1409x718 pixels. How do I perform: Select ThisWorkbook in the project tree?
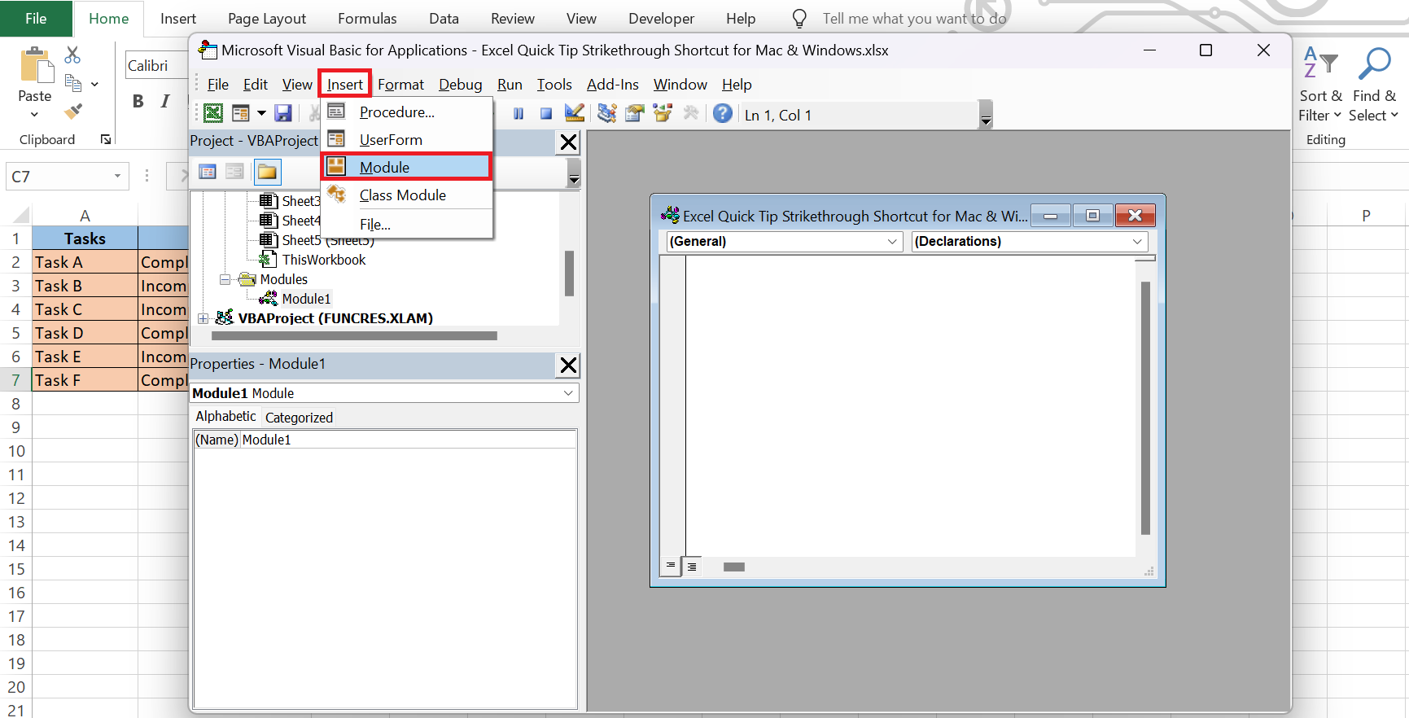click(324, 260)
